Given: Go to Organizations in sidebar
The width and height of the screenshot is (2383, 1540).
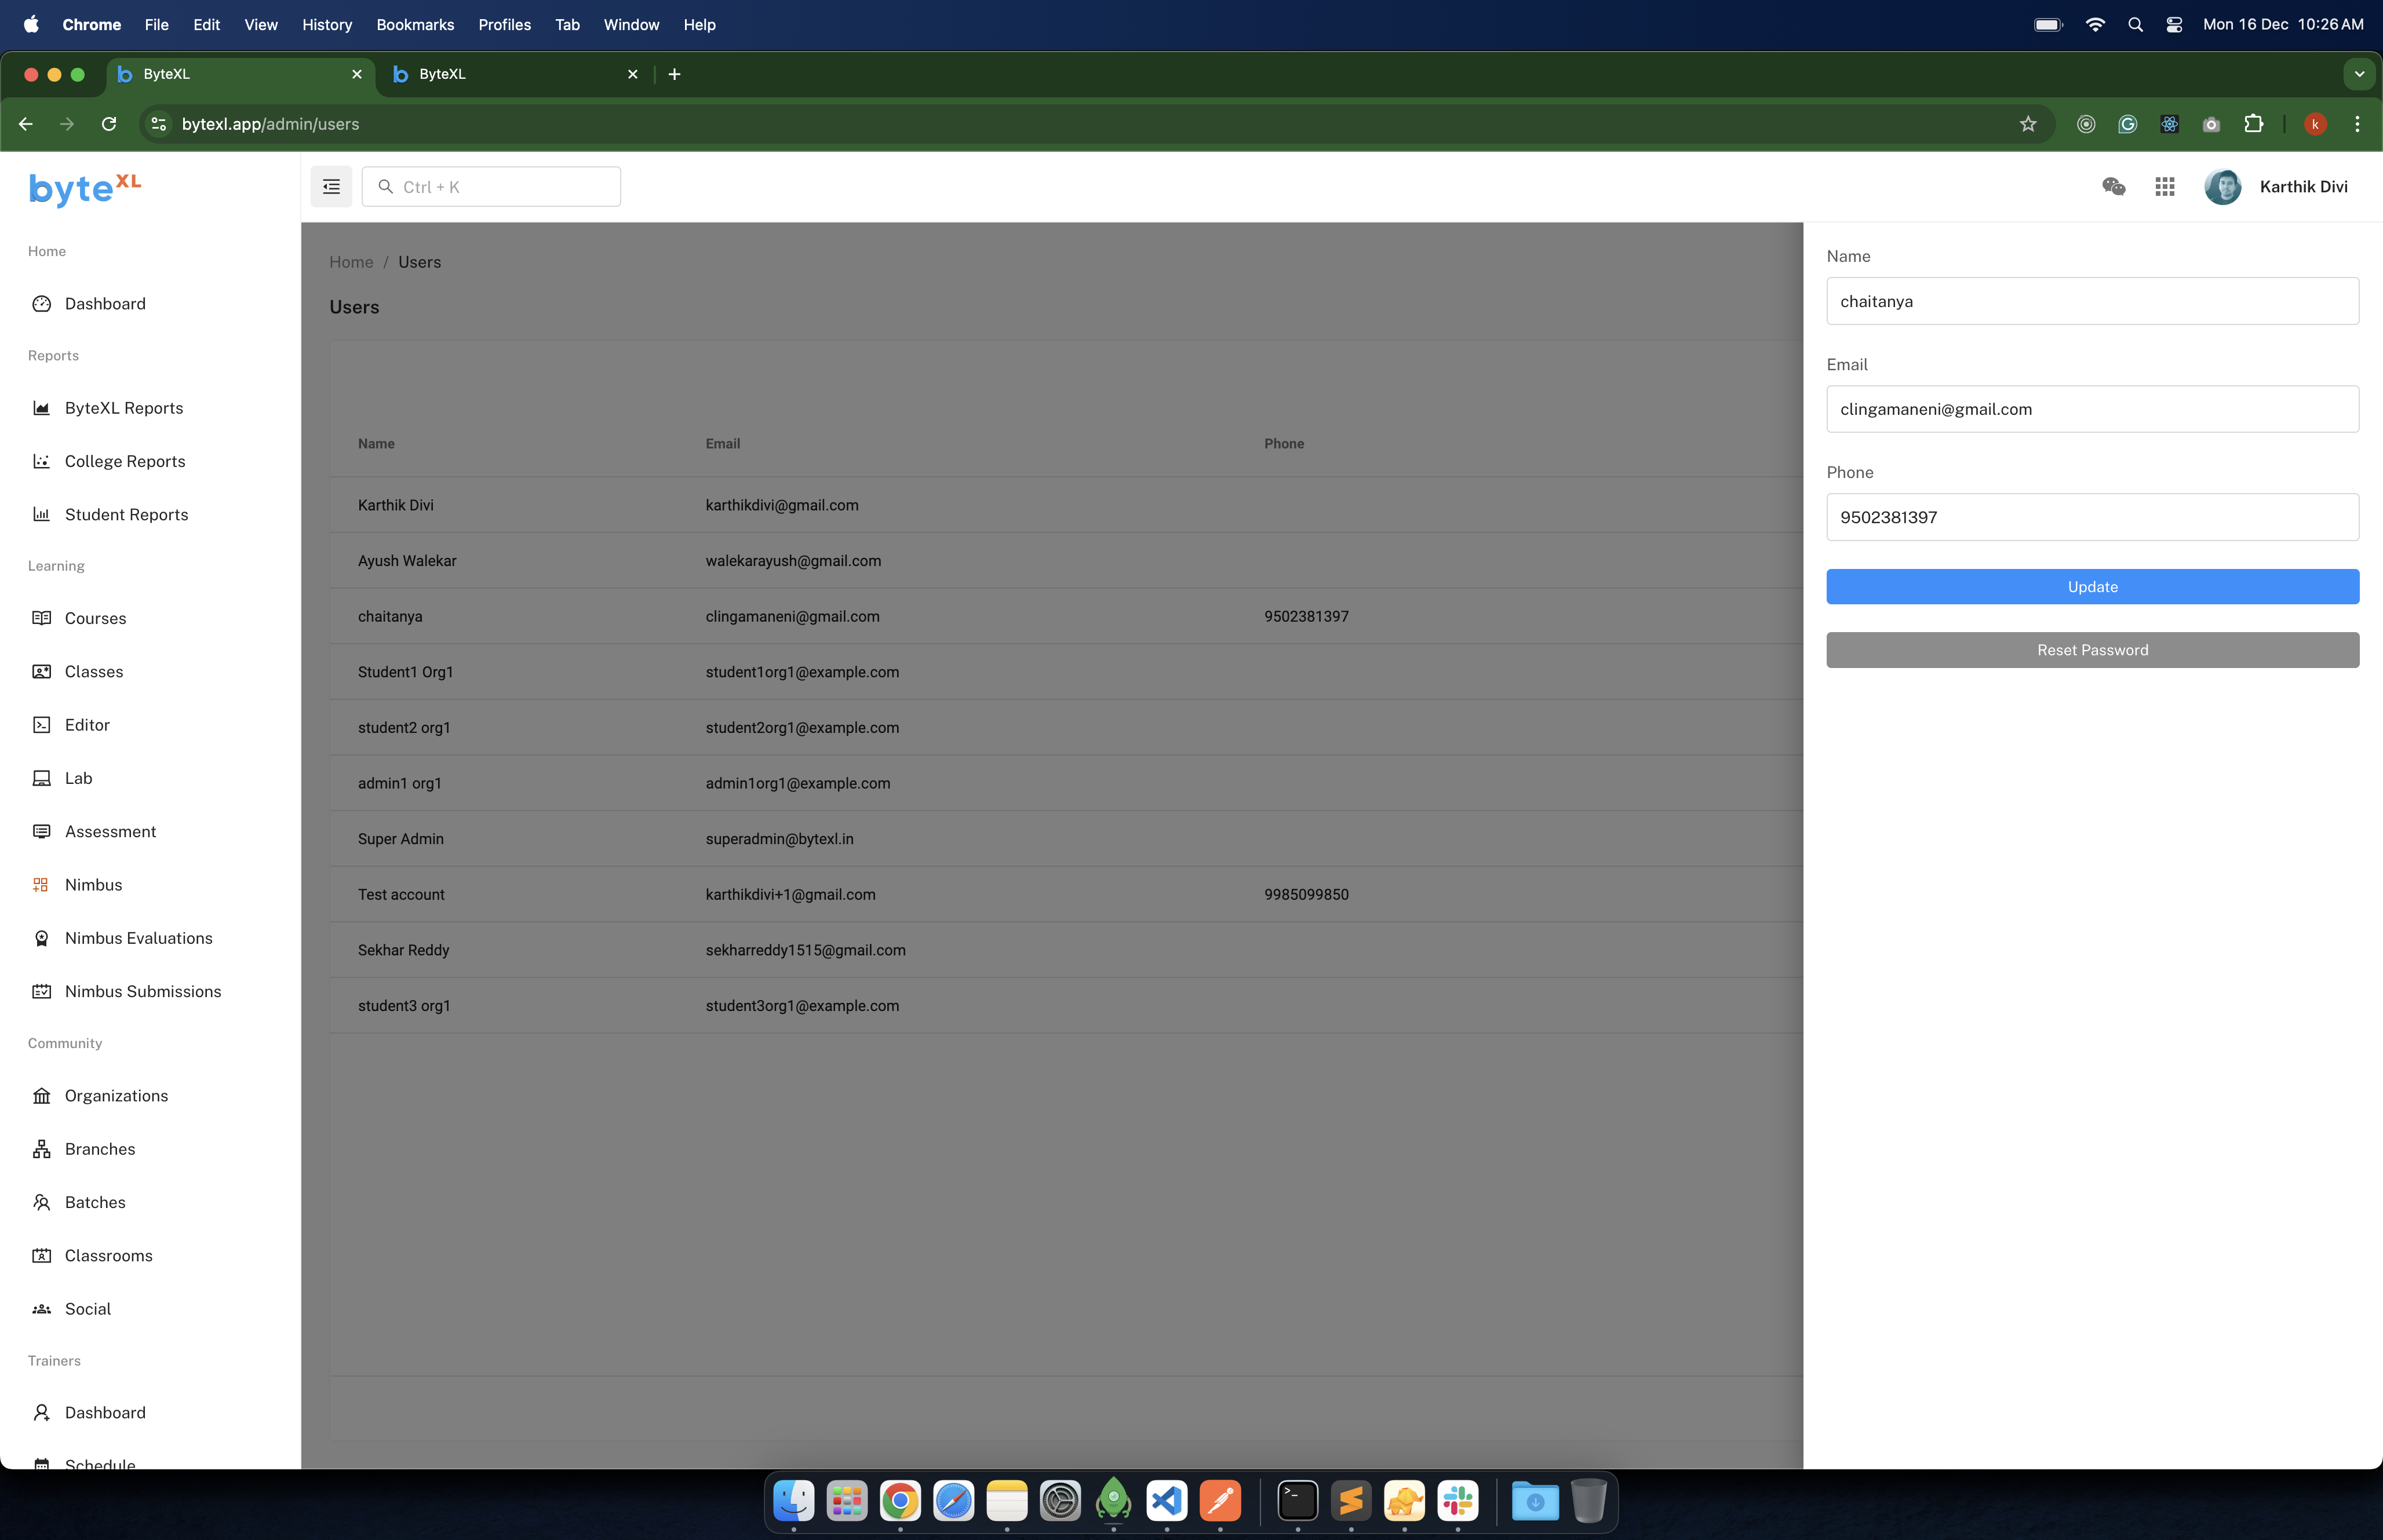Looking at the screenshot, I should coord(116,1096).
